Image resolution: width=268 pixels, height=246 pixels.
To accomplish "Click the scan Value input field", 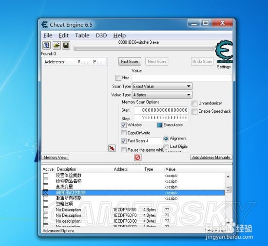I will [182, 78].
